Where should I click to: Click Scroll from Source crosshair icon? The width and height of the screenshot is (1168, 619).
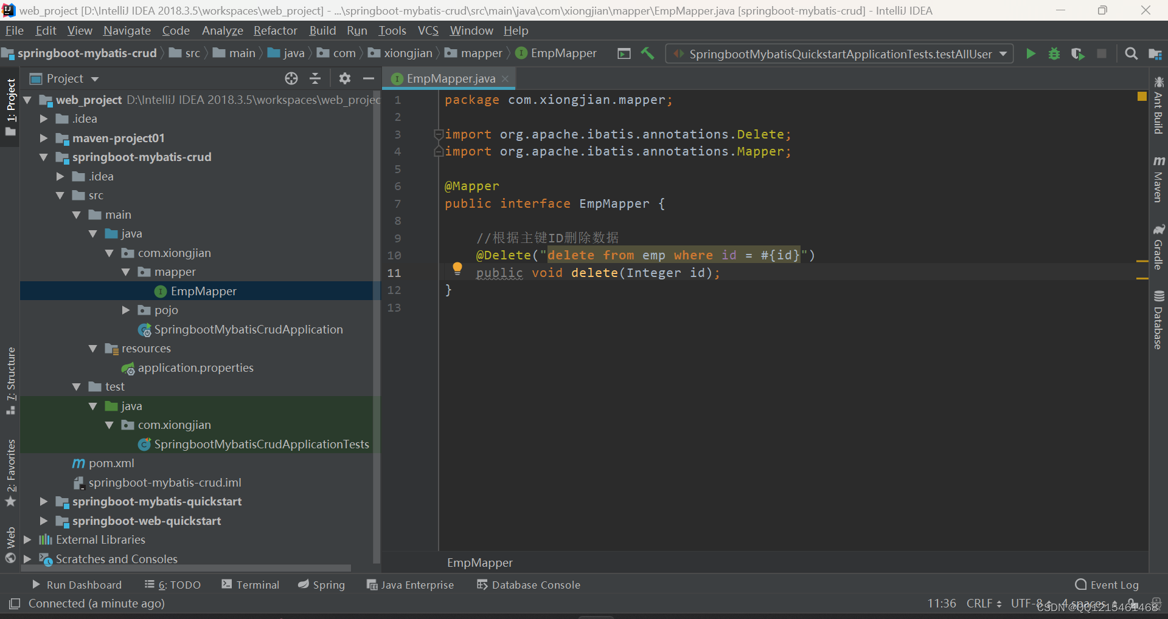[x=291, y=78]
